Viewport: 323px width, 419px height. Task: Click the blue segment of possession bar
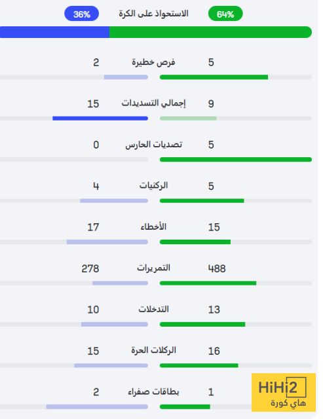point(54,32)
